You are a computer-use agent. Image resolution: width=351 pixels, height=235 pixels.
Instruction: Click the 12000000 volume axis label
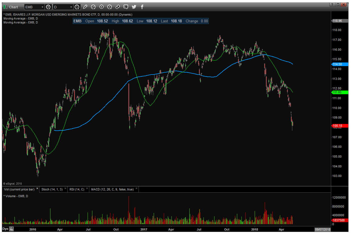339,198
